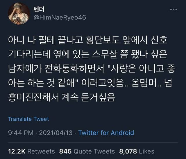Click the tweet line starting 기다리는데
The image size is (186, 159).
pos(88,54)
